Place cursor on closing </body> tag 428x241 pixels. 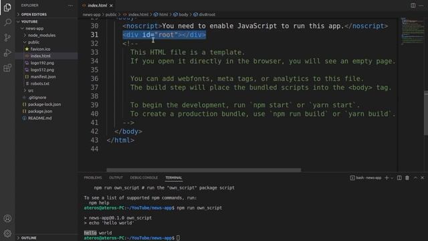128,131
